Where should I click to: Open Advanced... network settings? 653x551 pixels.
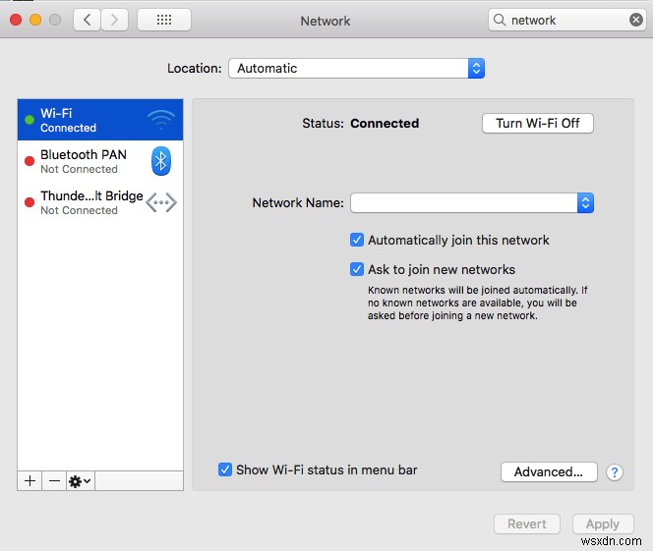click(x=549, y=472)
